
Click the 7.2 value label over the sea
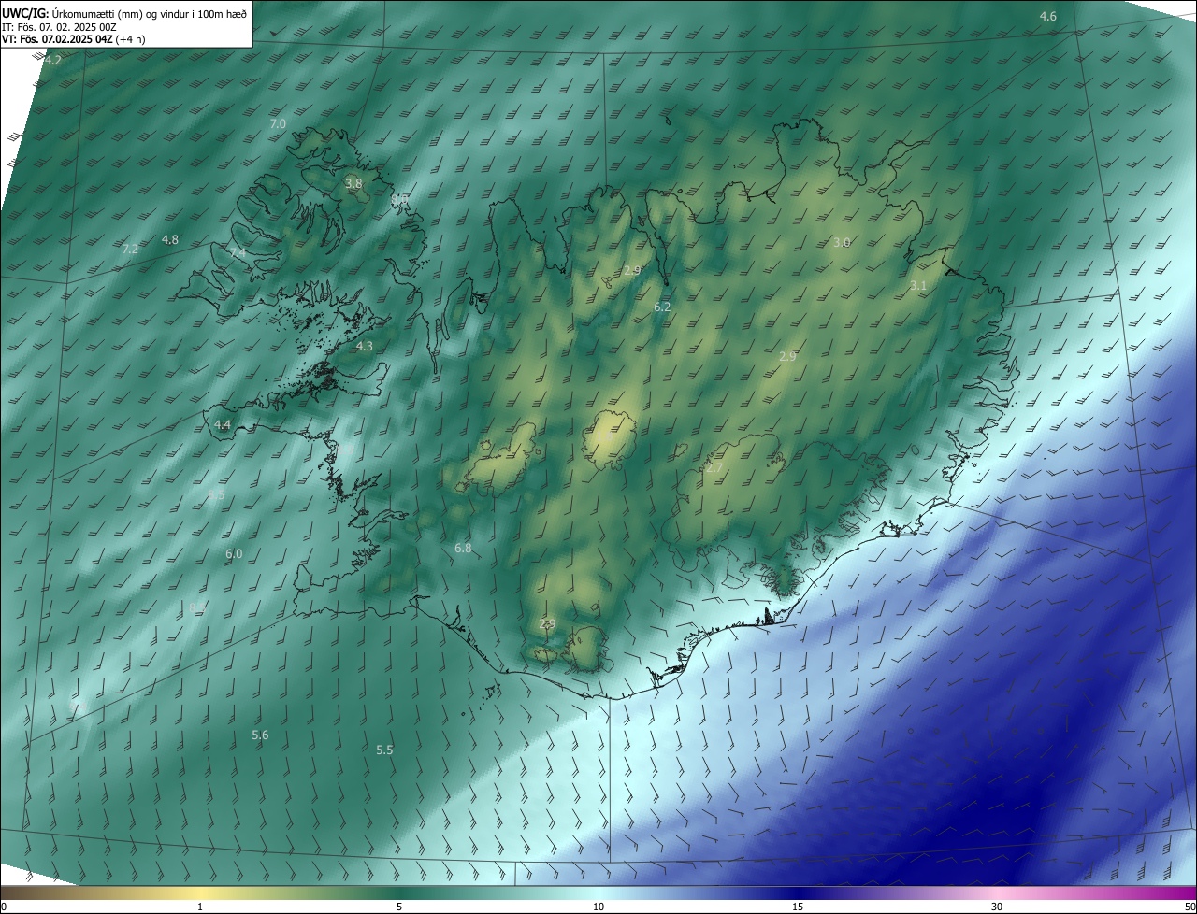pyautogui.click(x=130, y=249)
